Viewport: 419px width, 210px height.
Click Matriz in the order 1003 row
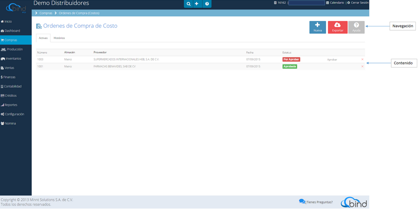tap(68, 59)
